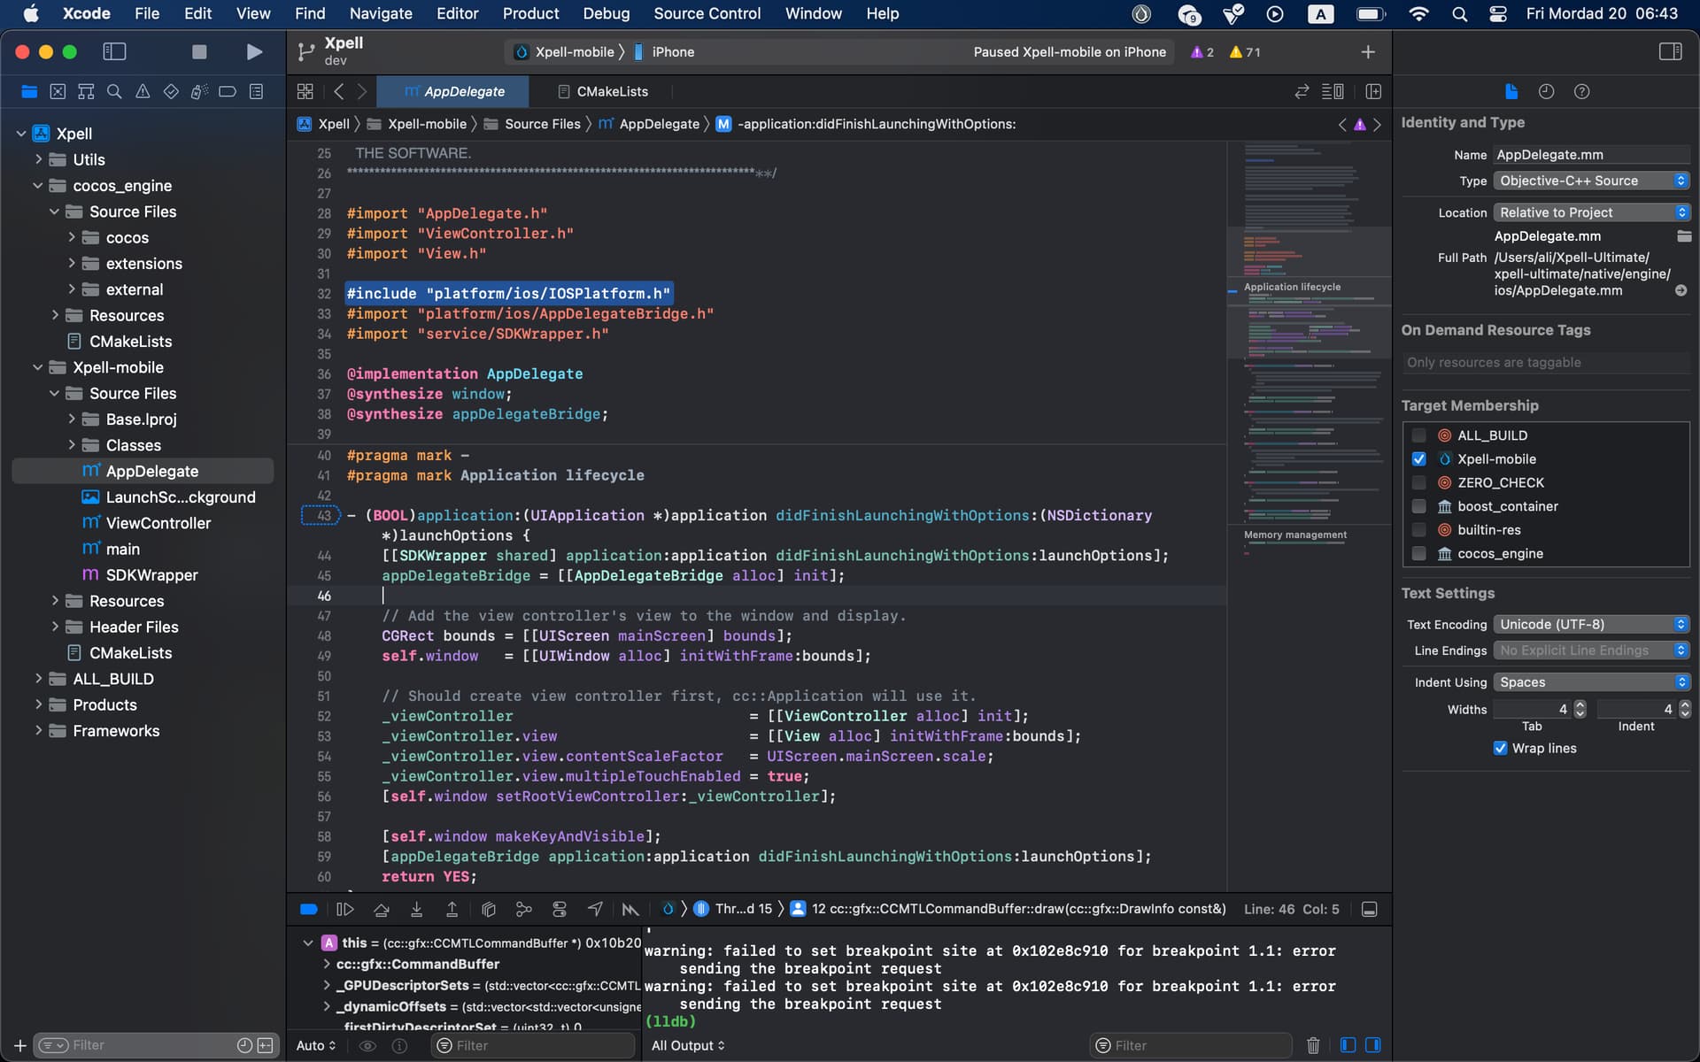
Task: Click the Step Over debug button
Action: pyautogui.click(x=381, y=909)
